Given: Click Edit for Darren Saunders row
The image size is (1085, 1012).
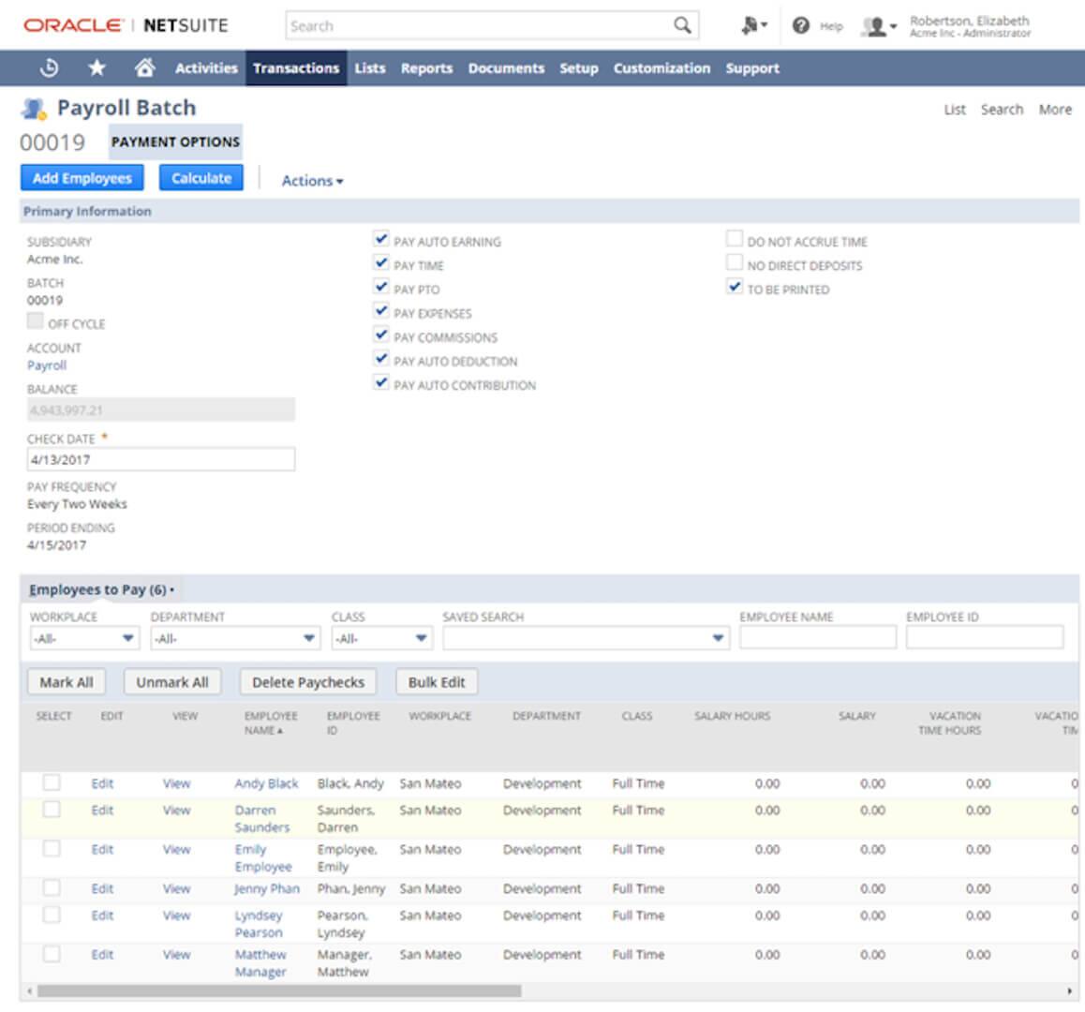Looking at the screenshot, I should click(102, 810).
